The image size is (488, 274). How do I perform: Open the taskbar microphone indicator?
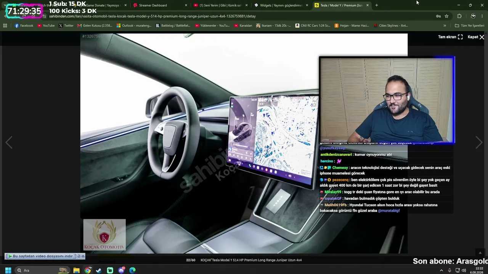point(449,270)
